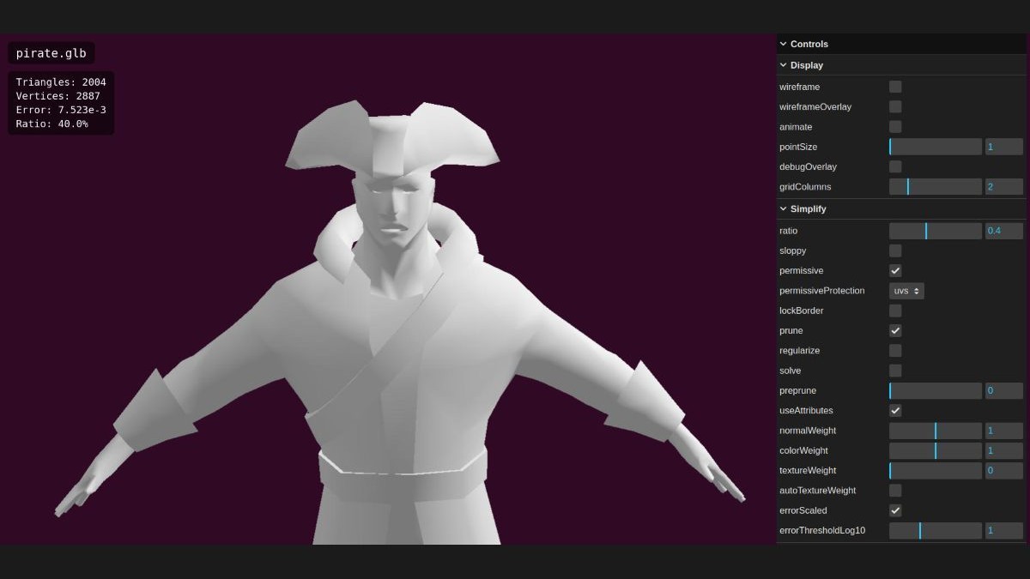
Task: Click the ratio slider track
Action: pyautogui.click(x=935, y=231)
